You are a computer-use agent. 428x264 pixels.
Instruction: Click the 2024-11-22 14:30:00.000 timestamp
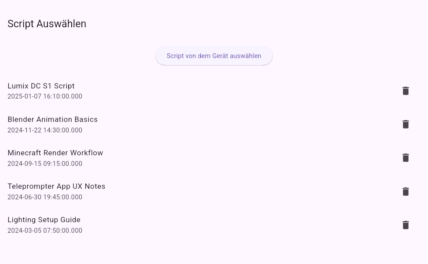(x=45, y=130)
